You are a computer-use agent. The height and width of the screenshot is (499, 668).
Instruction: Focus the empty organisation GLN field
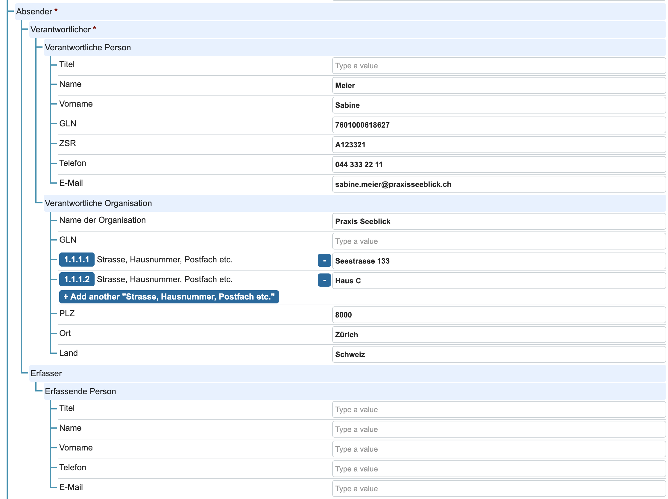(x=498, y=241)
